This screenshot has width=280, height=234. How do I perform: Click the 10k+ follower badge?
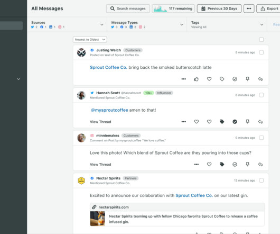tap(148, 93)
